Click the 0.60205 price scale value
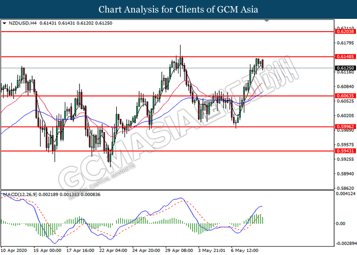Screen dimensions: 357x255 coord(345,116)
